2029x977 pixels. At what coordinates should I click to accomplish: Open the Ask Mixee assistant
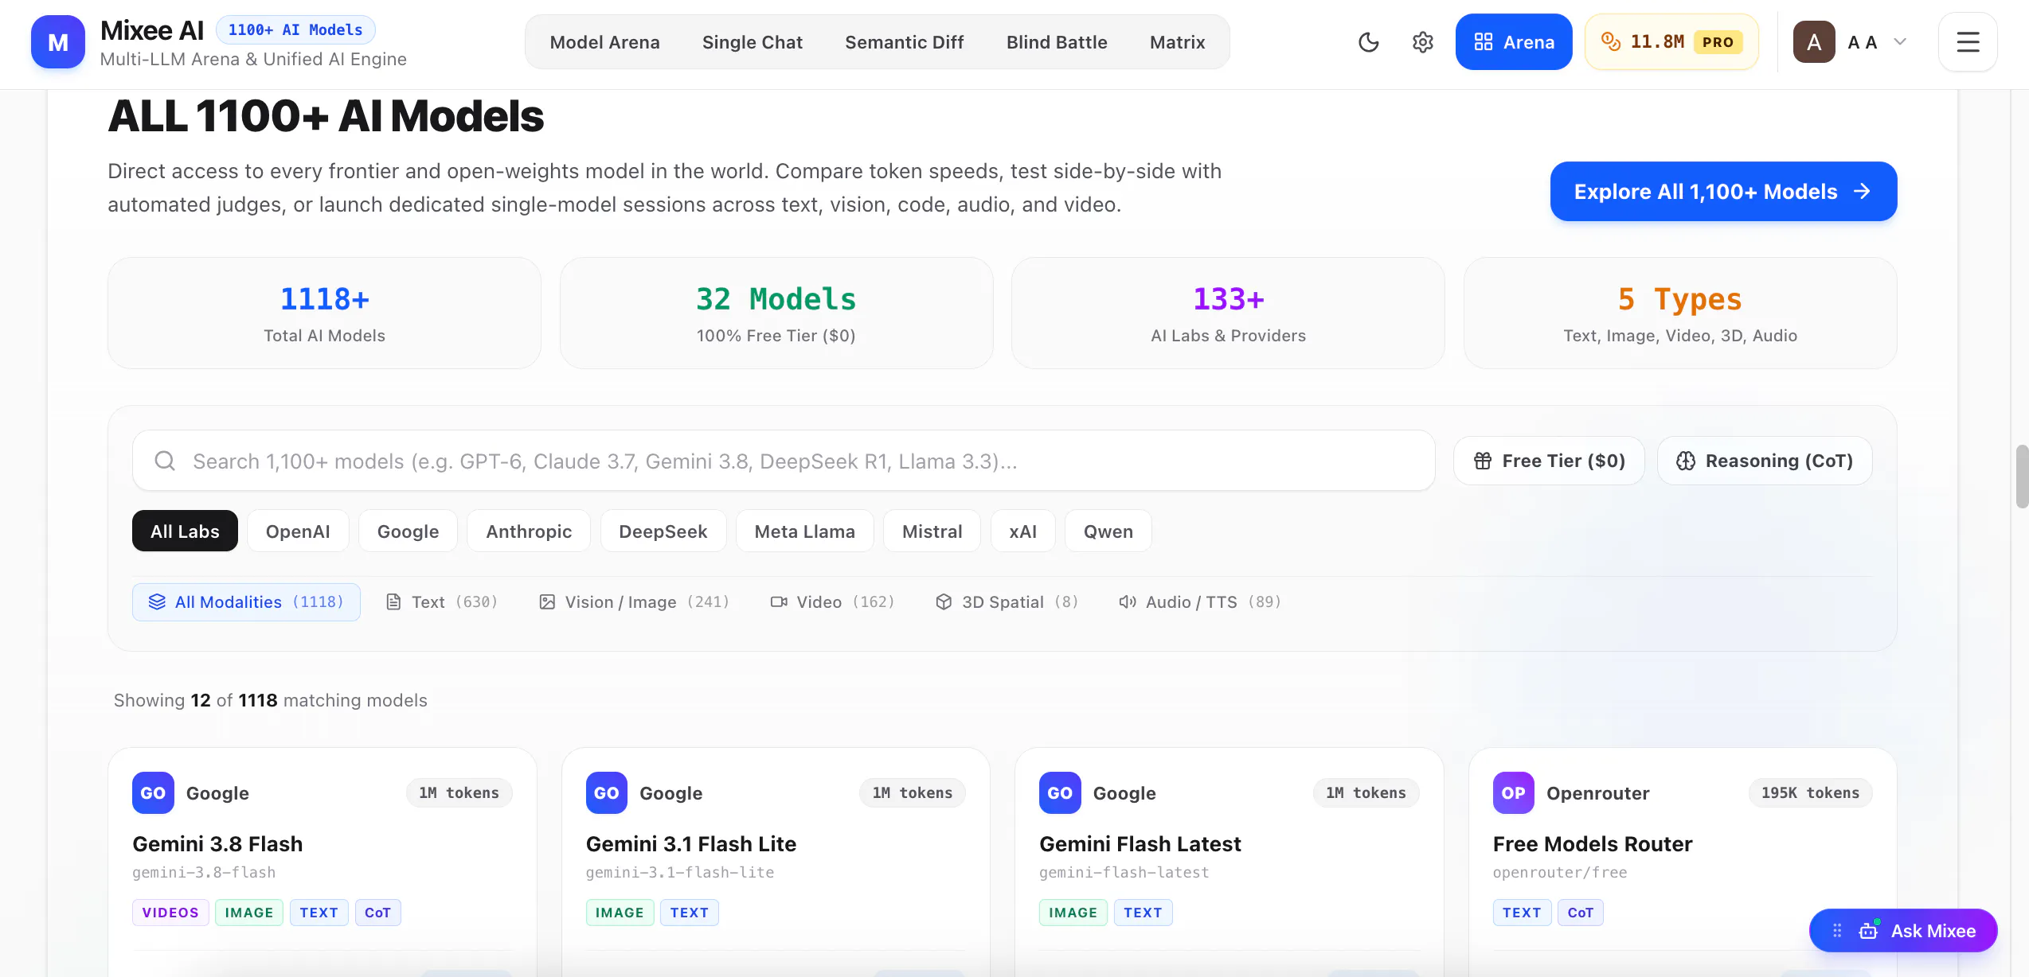pos(1904,931)
